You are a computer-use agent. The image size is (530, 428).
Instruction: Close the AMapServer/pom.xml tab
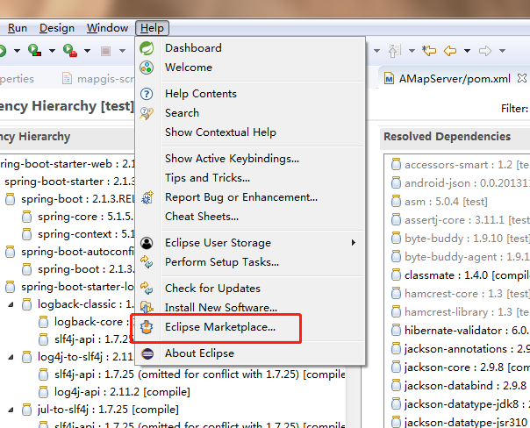522,78
